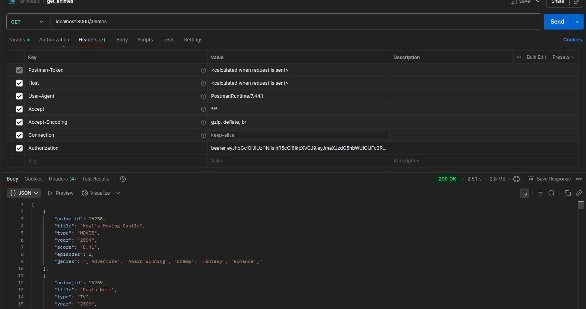
Task: Open the Presets dropdown
Action: point(563,57)
